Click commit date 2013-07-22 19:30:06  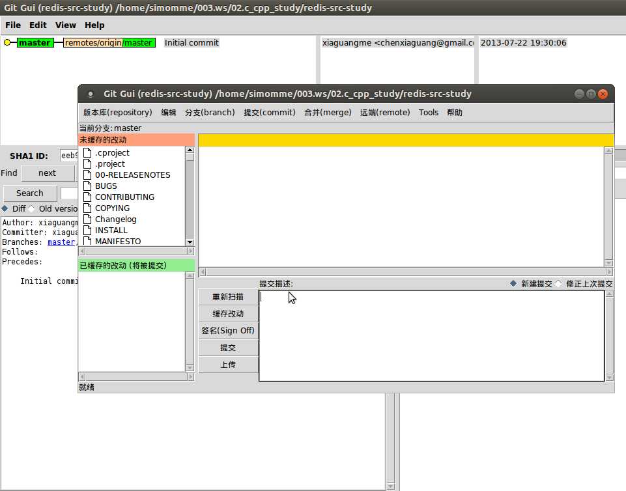click(523, 43)
